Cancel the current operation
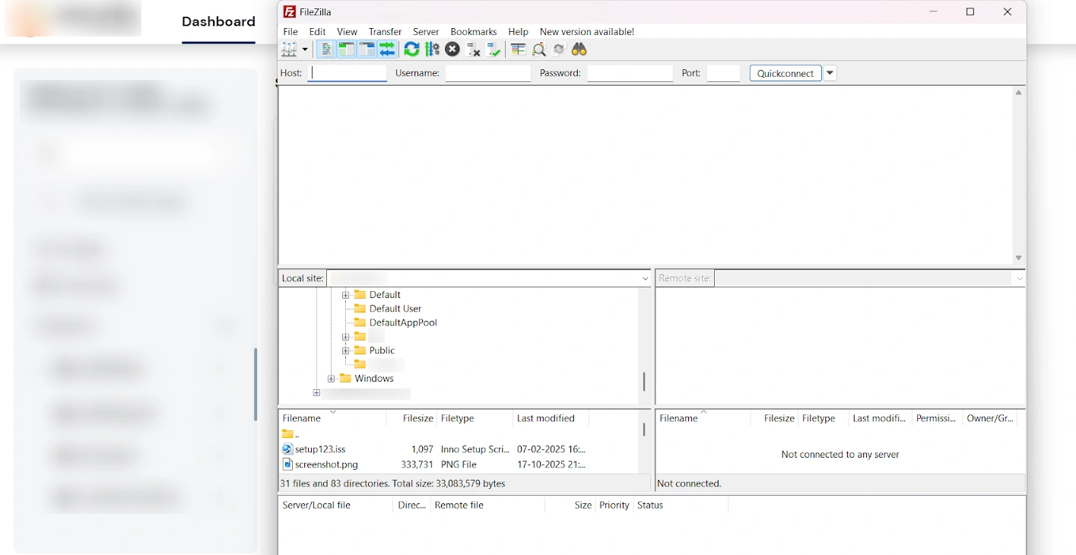Viewport: 1076px width, 555px height. point(452,49)
